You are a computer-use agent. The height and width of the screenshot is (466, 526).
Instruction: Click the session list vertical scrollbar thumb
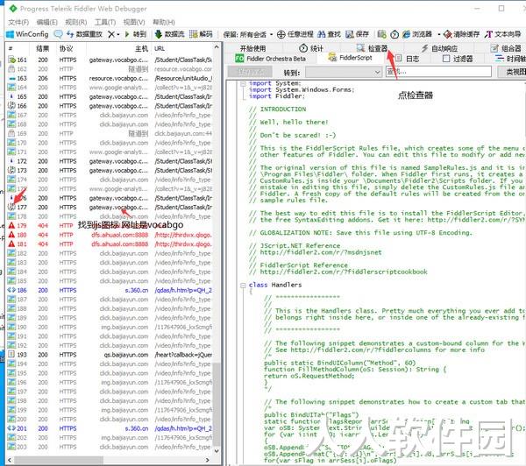[x=217, y=404]
